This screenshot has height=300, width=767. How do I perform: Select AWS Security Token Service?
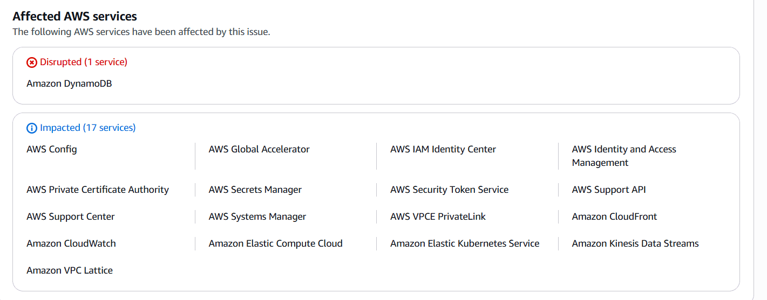pyautogui.click(x=449, y=190)
